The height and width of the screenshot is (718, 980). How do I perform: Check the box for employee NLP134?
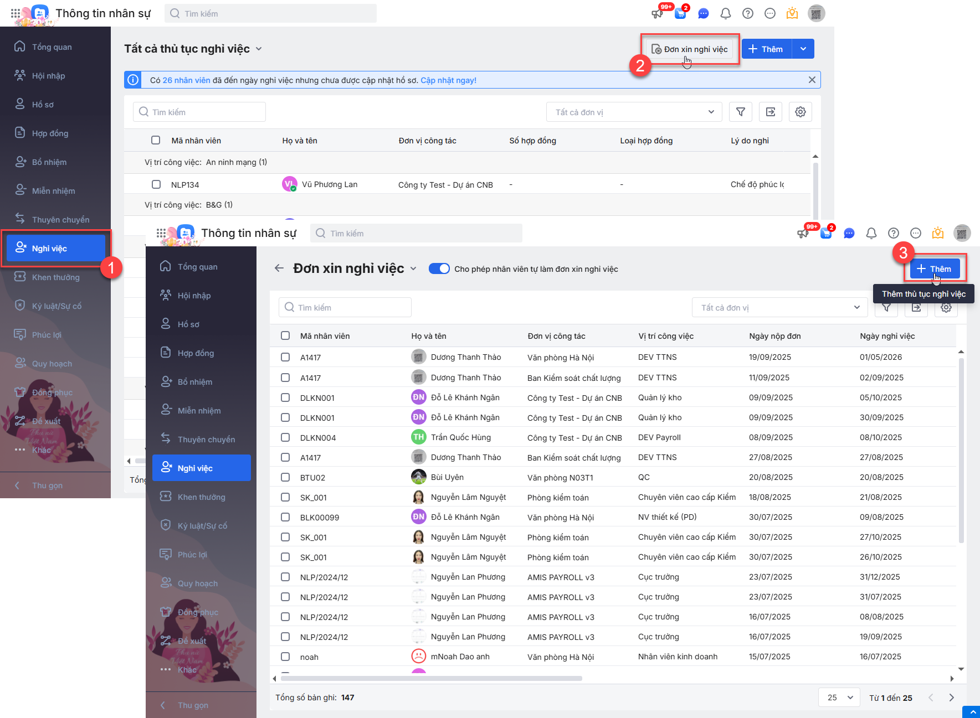pos(156,184)
